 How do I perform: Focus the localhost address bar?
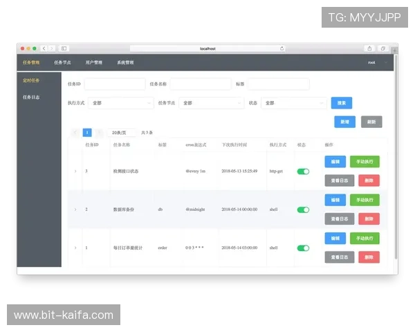(207, 48)
